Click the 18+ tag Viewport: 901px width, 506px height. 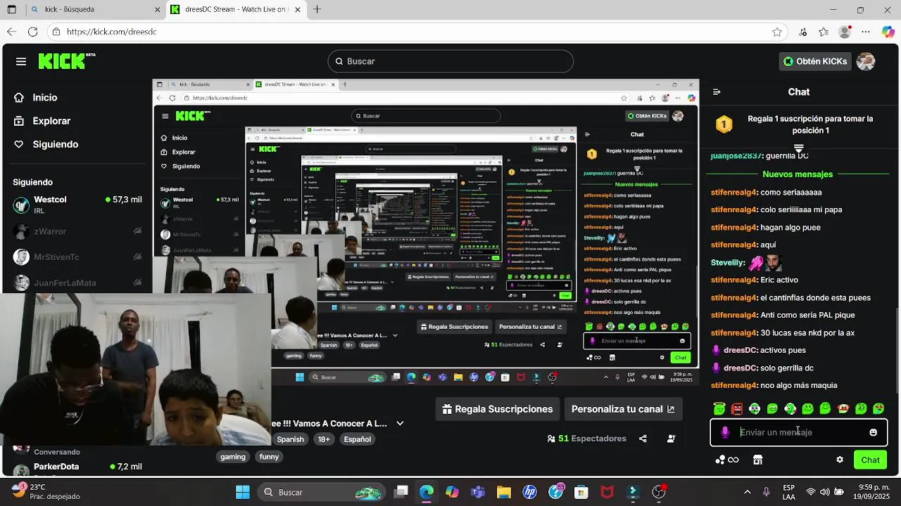point(324,439)
